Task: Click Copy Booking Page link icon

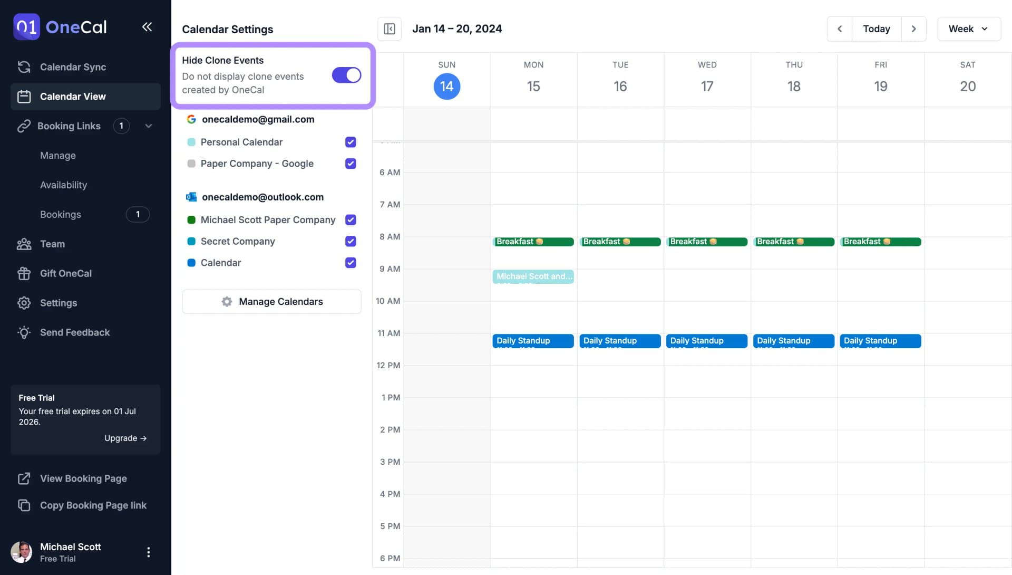Action: tap(24, 505)
